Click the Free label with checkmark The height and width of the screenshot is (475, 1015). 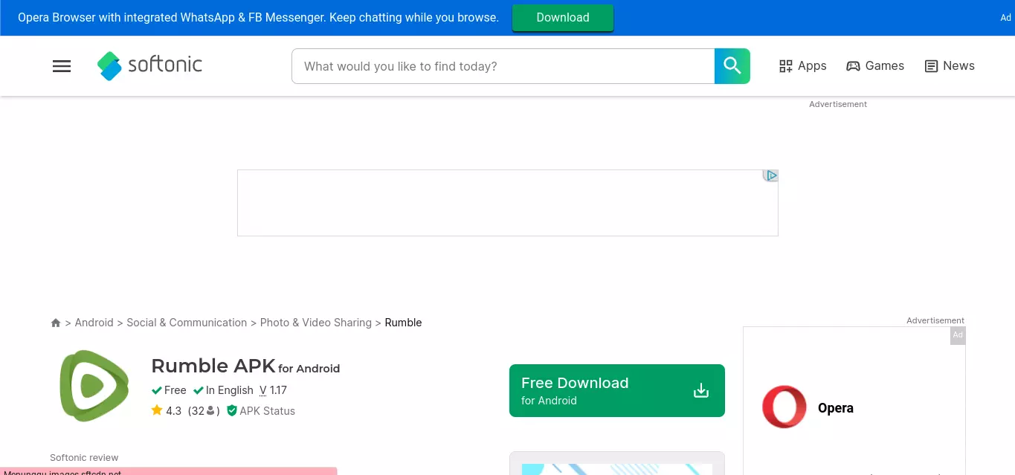click(169, 390)
